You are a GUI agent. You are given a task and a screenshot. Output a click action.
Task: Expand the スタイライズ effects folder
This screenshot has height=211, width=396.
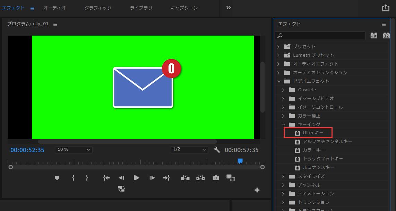pos(284,176)
